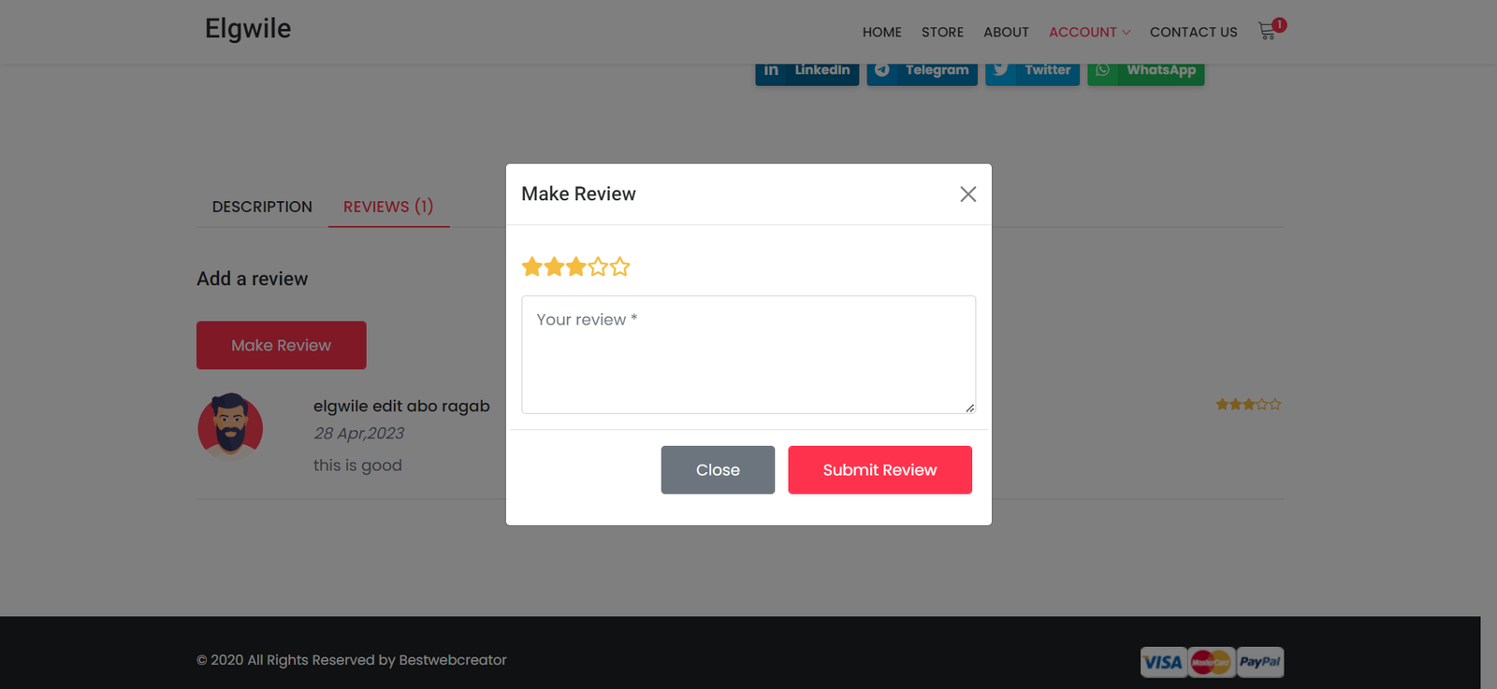
Task: Share via the WhatsApp button
Action: coord(1145,72)
